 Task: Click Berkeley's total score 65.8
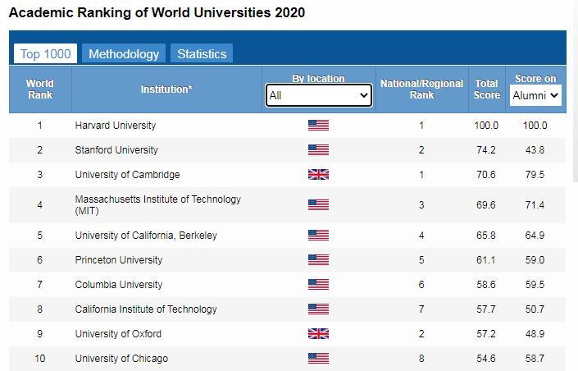point(486,236)
